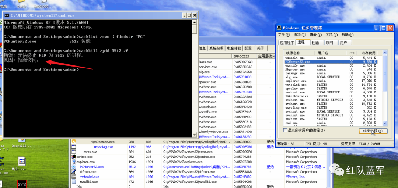Open the 文件 menu in Task Manager
This screenshot has width=398, height=188.
click(284, 35)
